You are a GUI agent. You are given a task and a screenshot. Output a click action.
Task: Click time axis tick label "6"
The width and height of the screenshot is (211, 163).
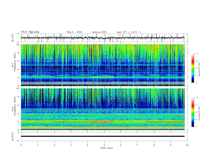point(121,145)
